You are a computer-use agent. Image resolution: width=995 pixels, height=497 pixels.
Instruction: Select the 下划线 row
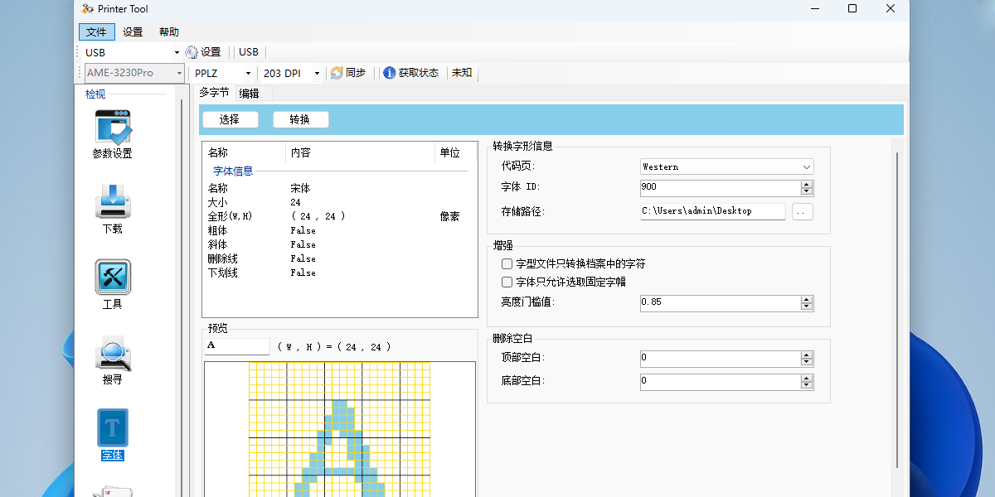tap(340, 273)
